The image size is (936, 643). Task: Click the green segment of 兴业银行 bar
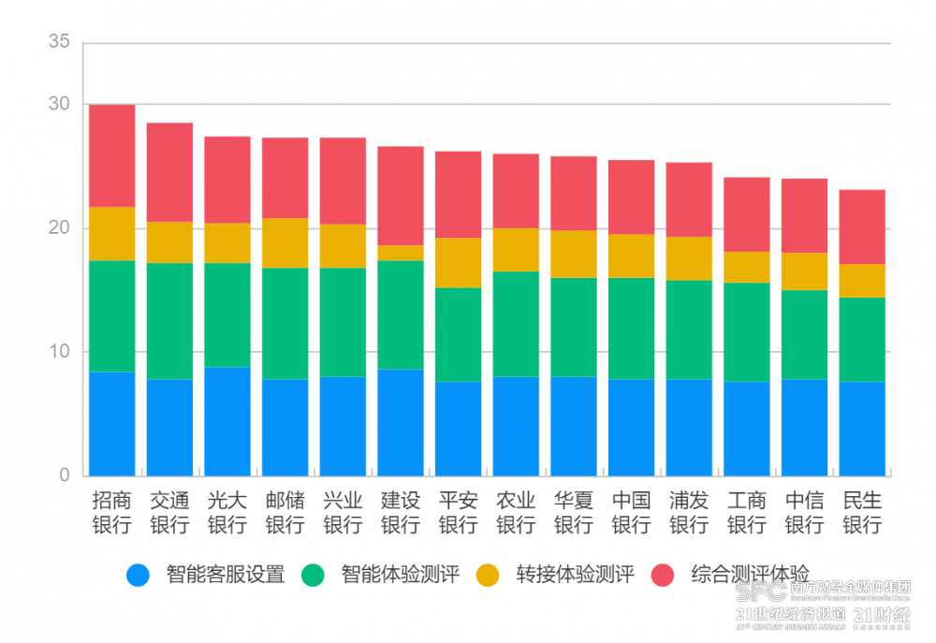(343, 322)
